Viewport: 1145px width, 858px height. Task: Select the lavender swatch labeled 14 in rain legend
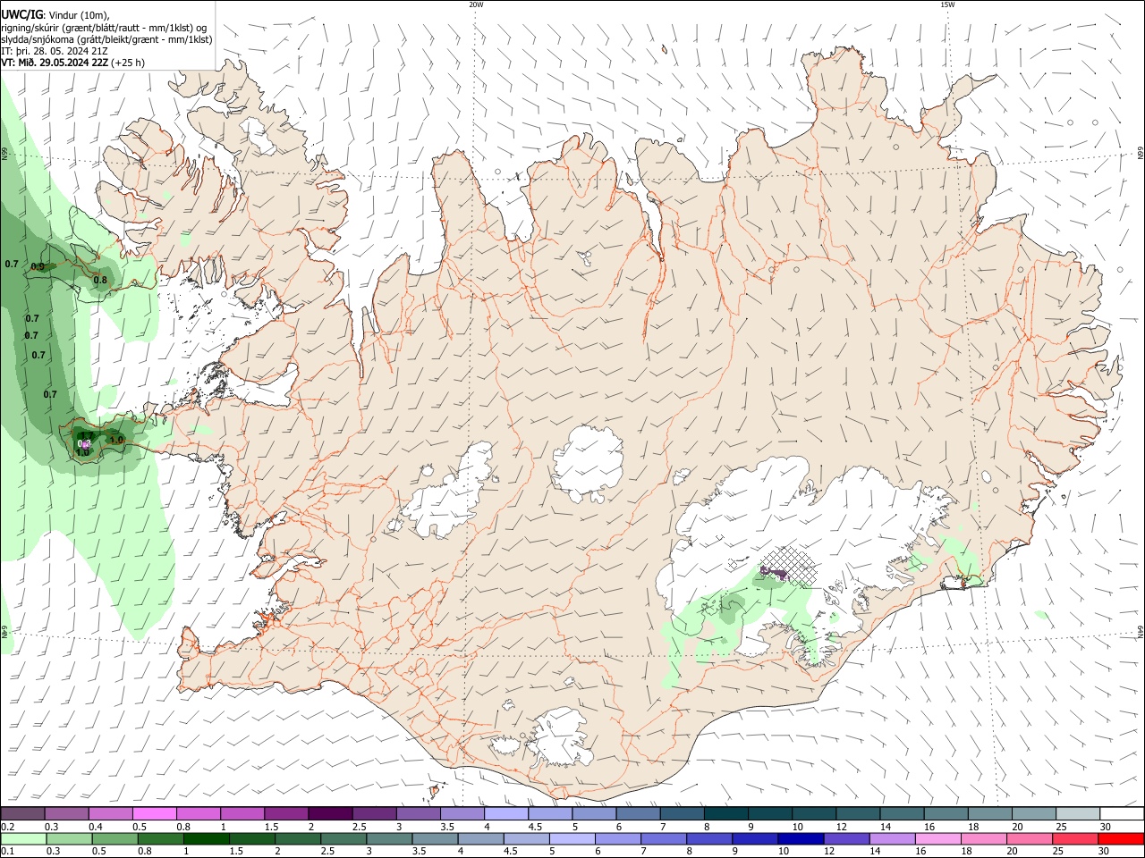point(891,839)
